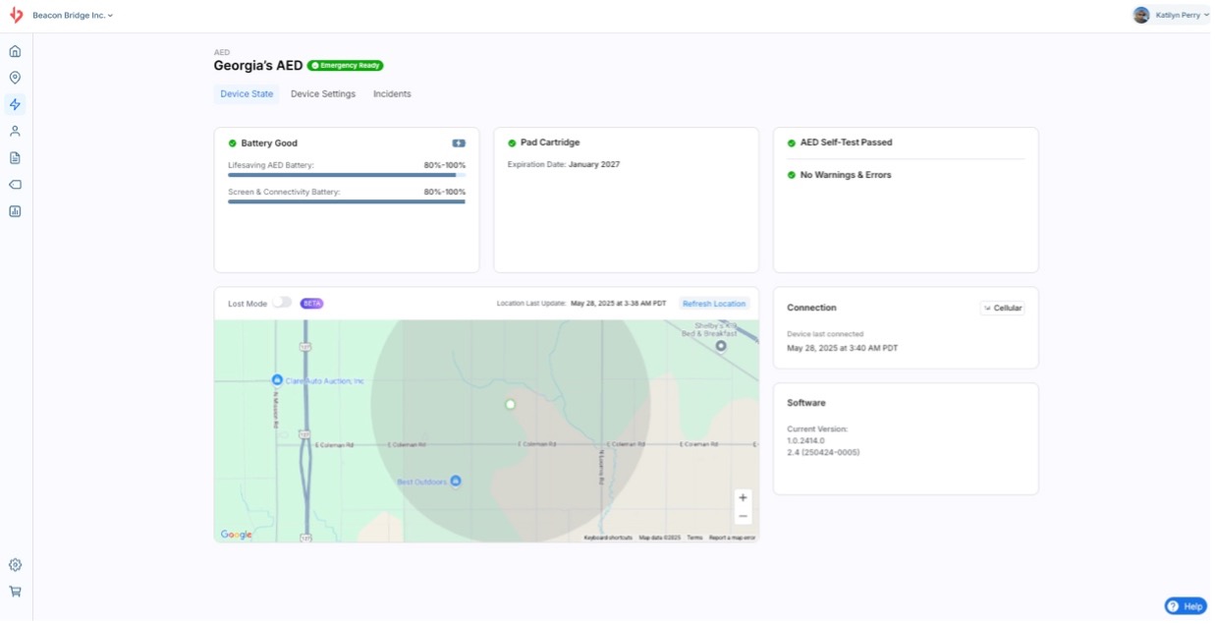Click the battery indicator icon in Battery card
The width and height of the screenshot is (1215, 624).
click(459, 143)
